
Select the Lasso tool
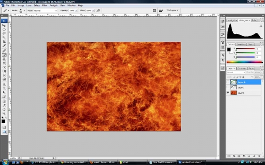[x=4, y=34]
